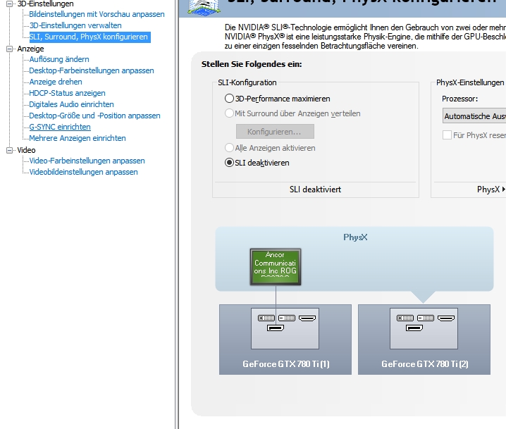This screenshot has height=429, width=506.
Task: Collapse the 3D-Einstellungen tree node
Action: (x=9, y=4)
